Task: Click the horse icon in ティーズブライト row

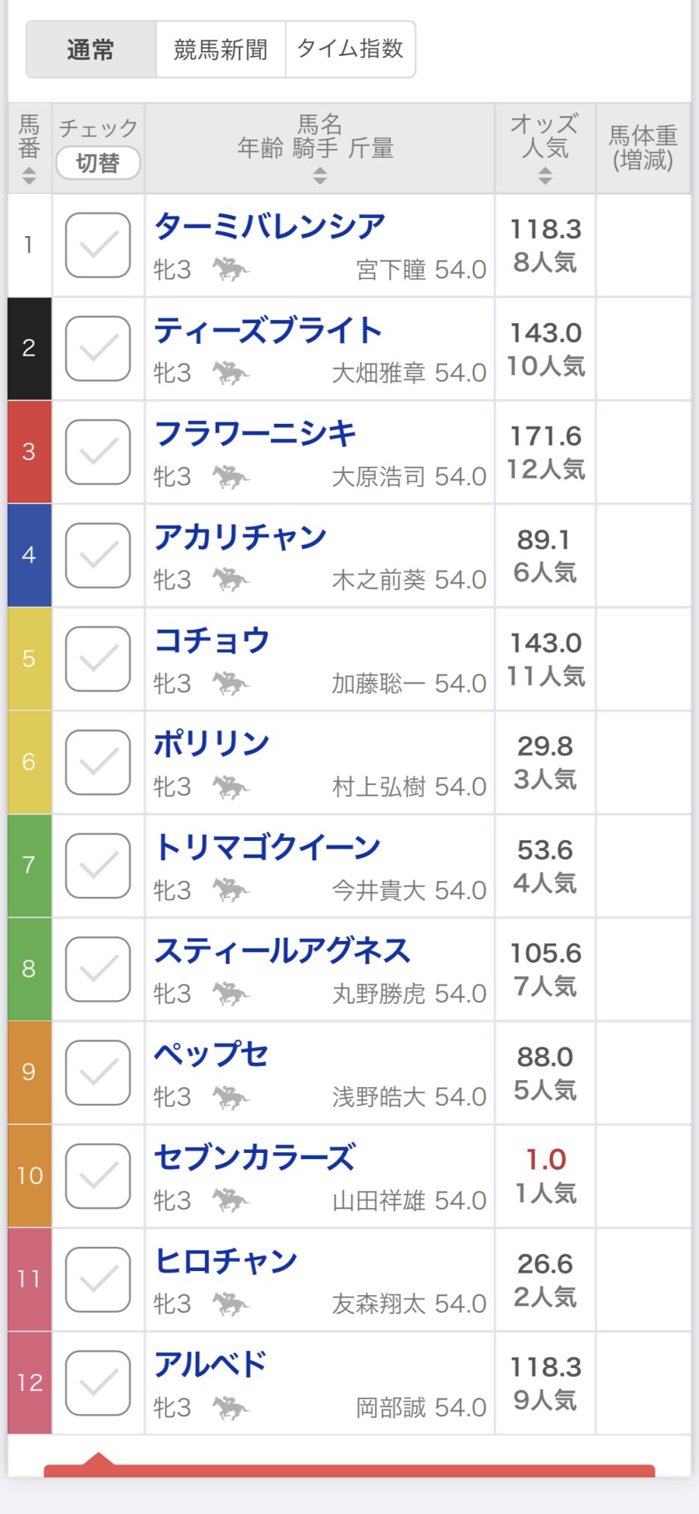Action: tap(230, 373)
